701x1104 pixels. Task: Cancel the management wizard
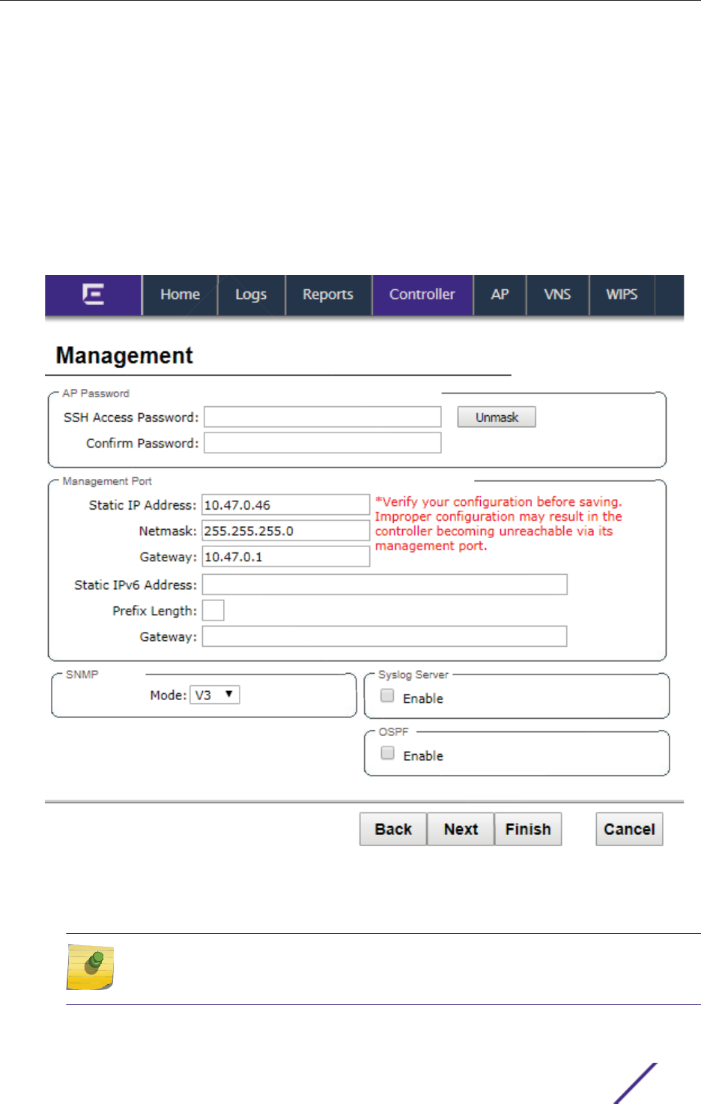click(x=629, y=829)
